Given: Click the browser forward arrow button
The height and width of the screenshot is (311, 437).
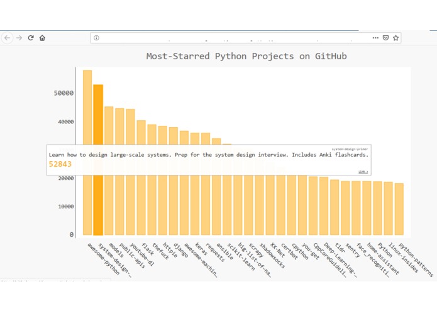Looking at the screenshot, I should 19,38.
